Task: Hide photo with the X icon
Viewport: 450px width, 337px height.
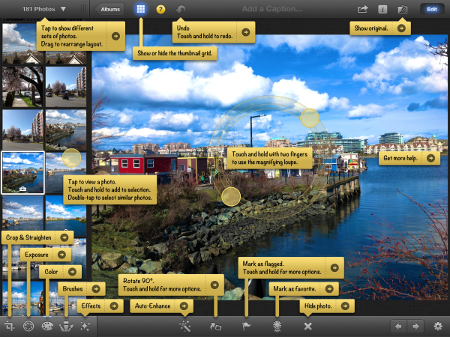Action: point(307,326)
